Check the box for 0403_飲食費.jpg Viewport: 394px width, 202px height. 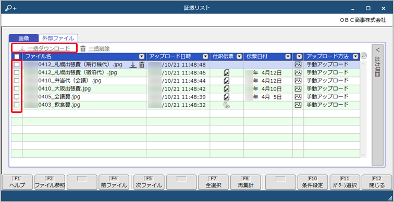click(17, 105)
